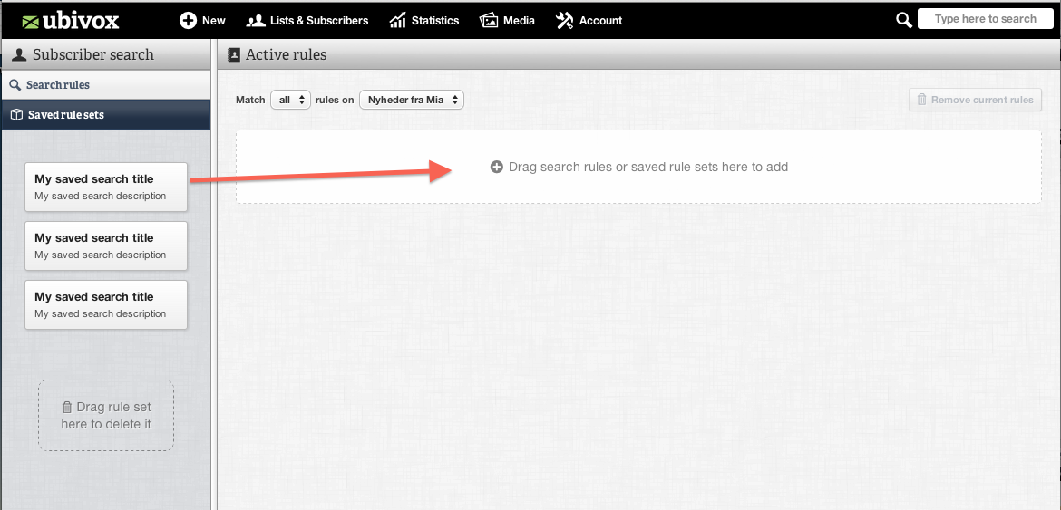The width and height of the screenshot is (1061, 510).
Task: Click the plus icon in the drop zone
Action: (497, 167)
